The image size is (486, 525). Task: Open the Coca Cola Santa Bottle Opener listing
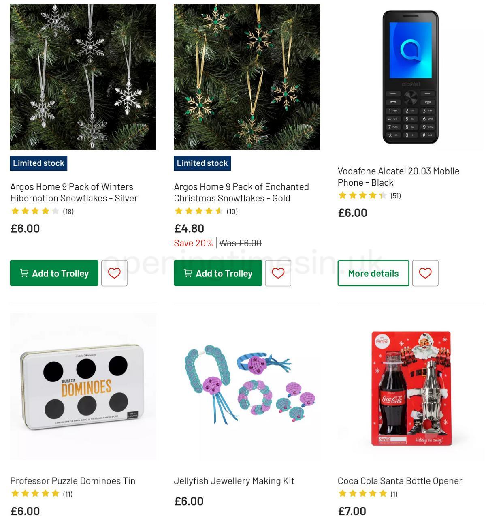(x=400, y=481)
